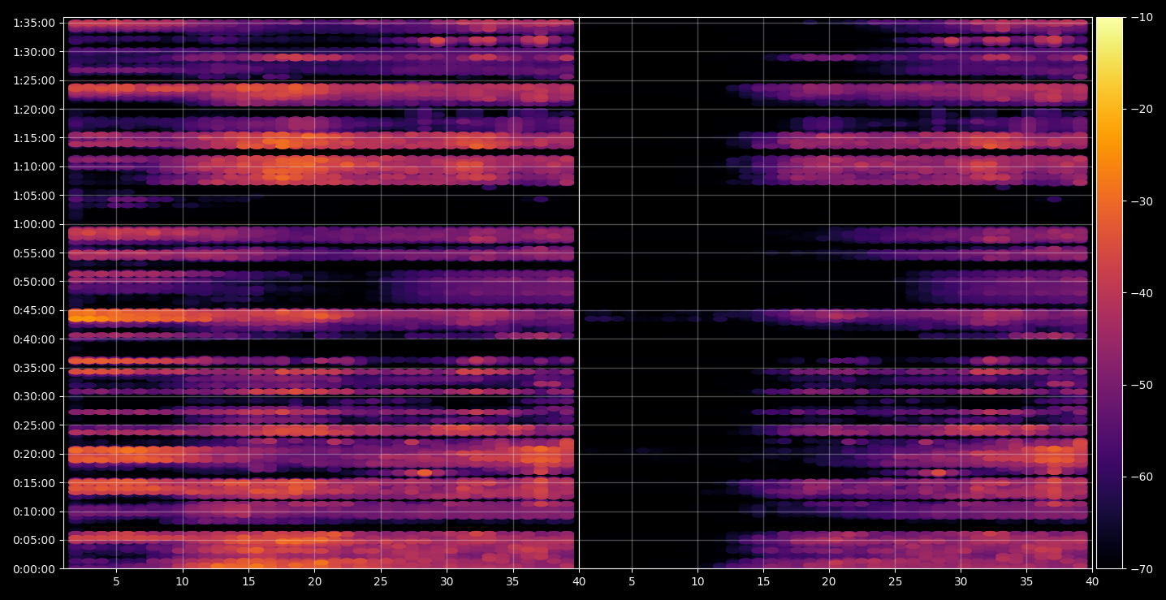The width and height of the screenshot is (1166, 600).
Task: Select the 1:10:00 time label
Action: (x=34, y=166)
